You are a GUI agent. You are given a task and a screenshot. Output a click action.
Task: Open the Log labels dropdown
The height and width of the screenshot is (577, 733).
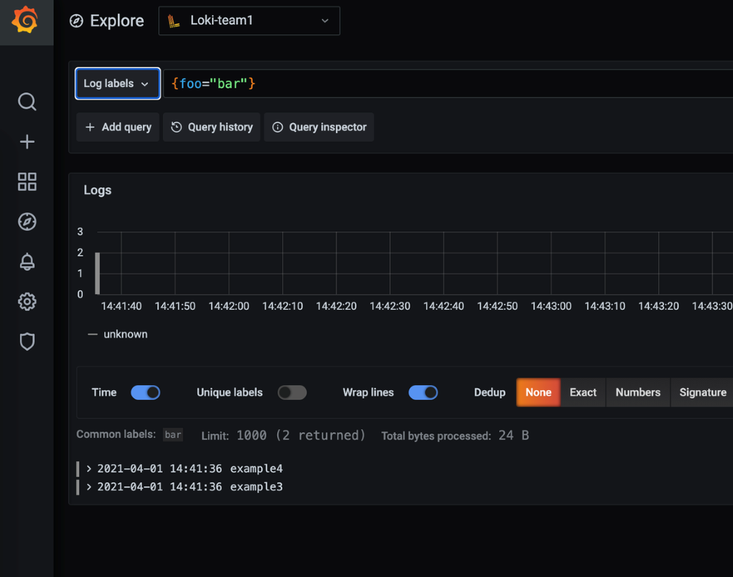pos(117,83)
